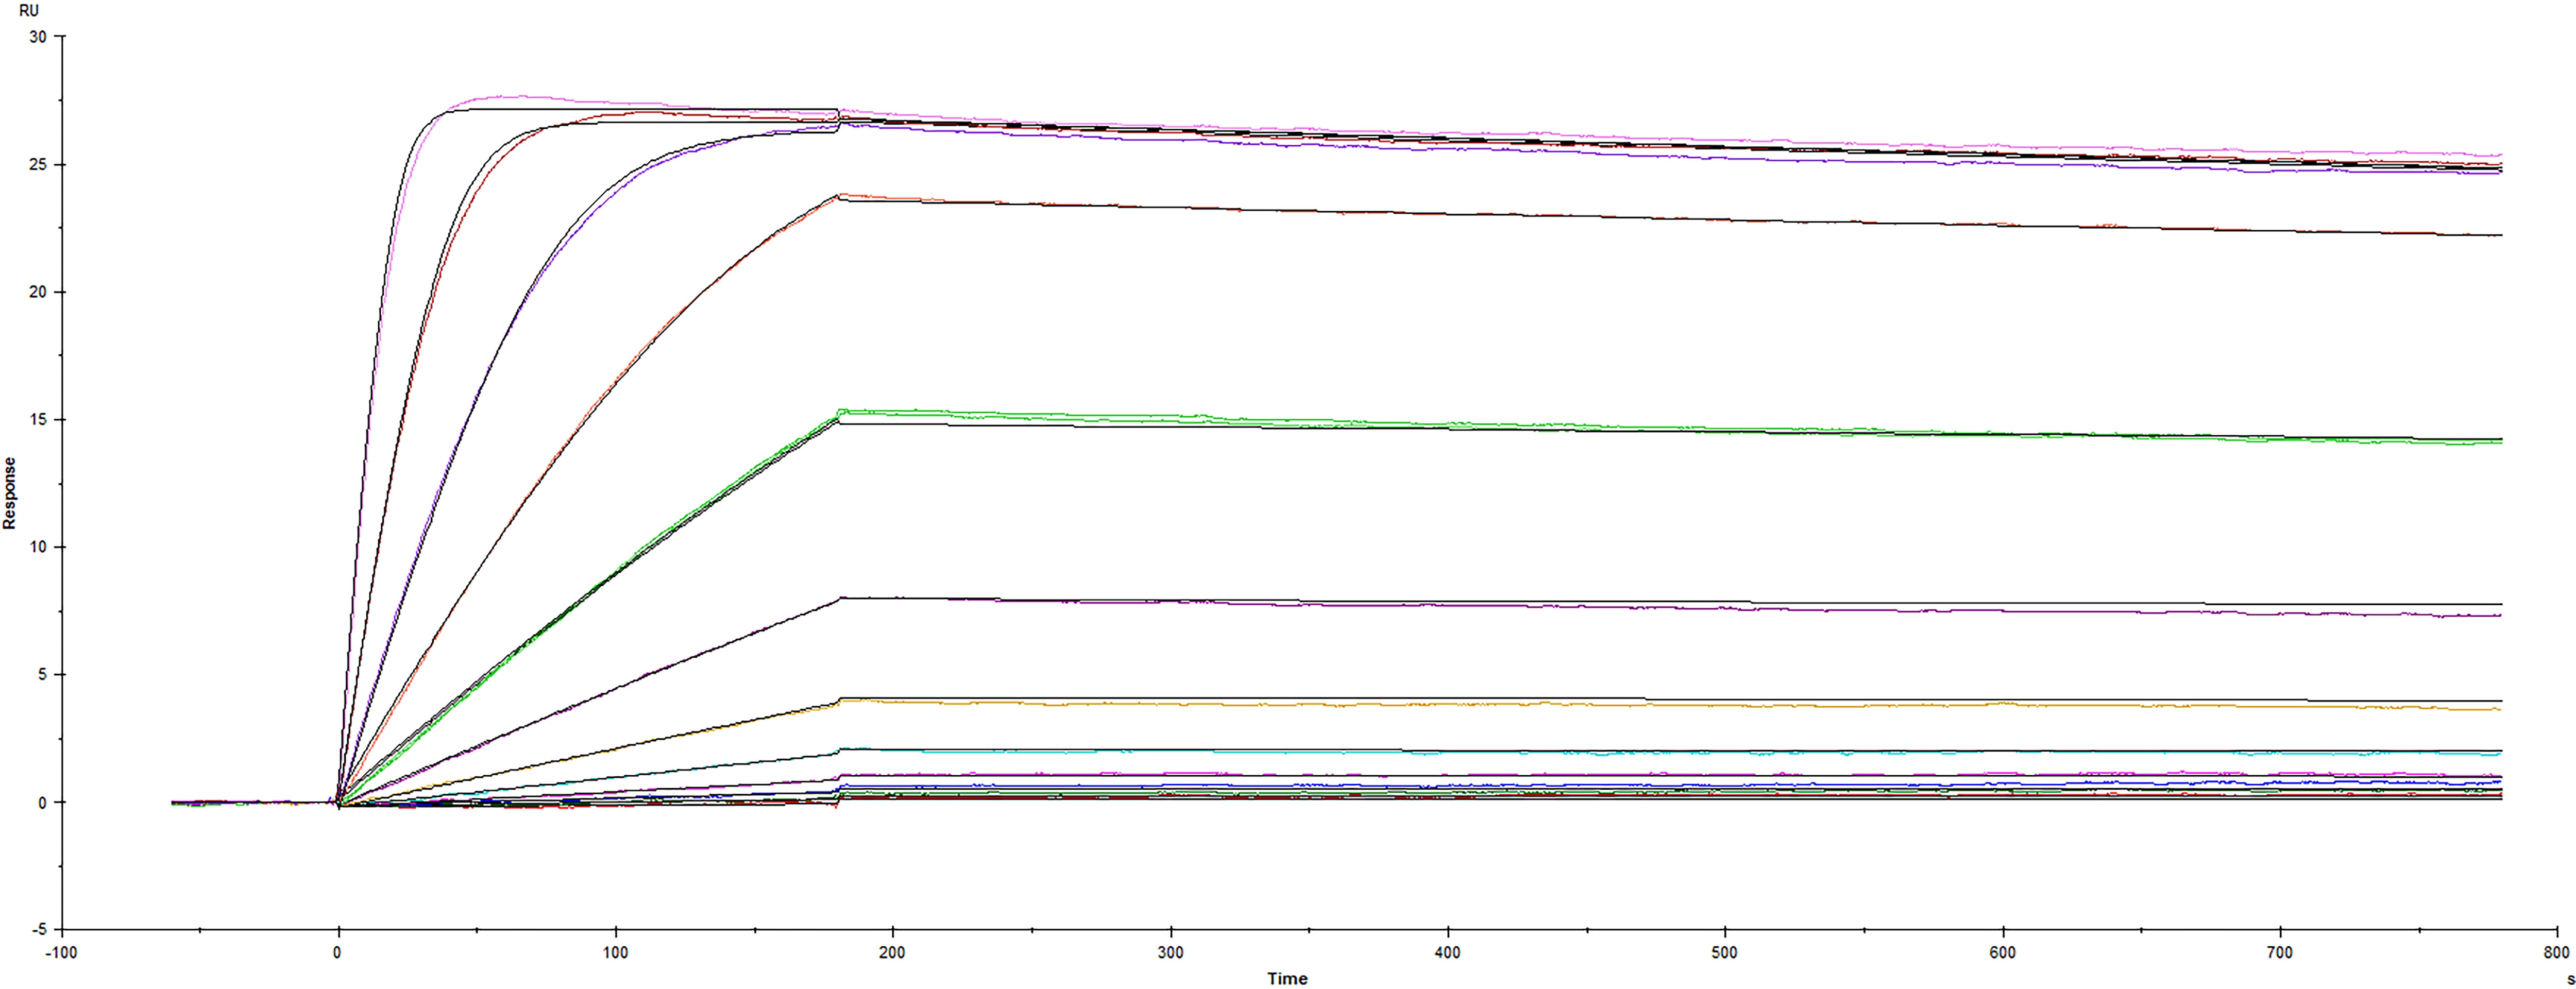Click the 0 tick label on the Response axis

tap(43, 802)
